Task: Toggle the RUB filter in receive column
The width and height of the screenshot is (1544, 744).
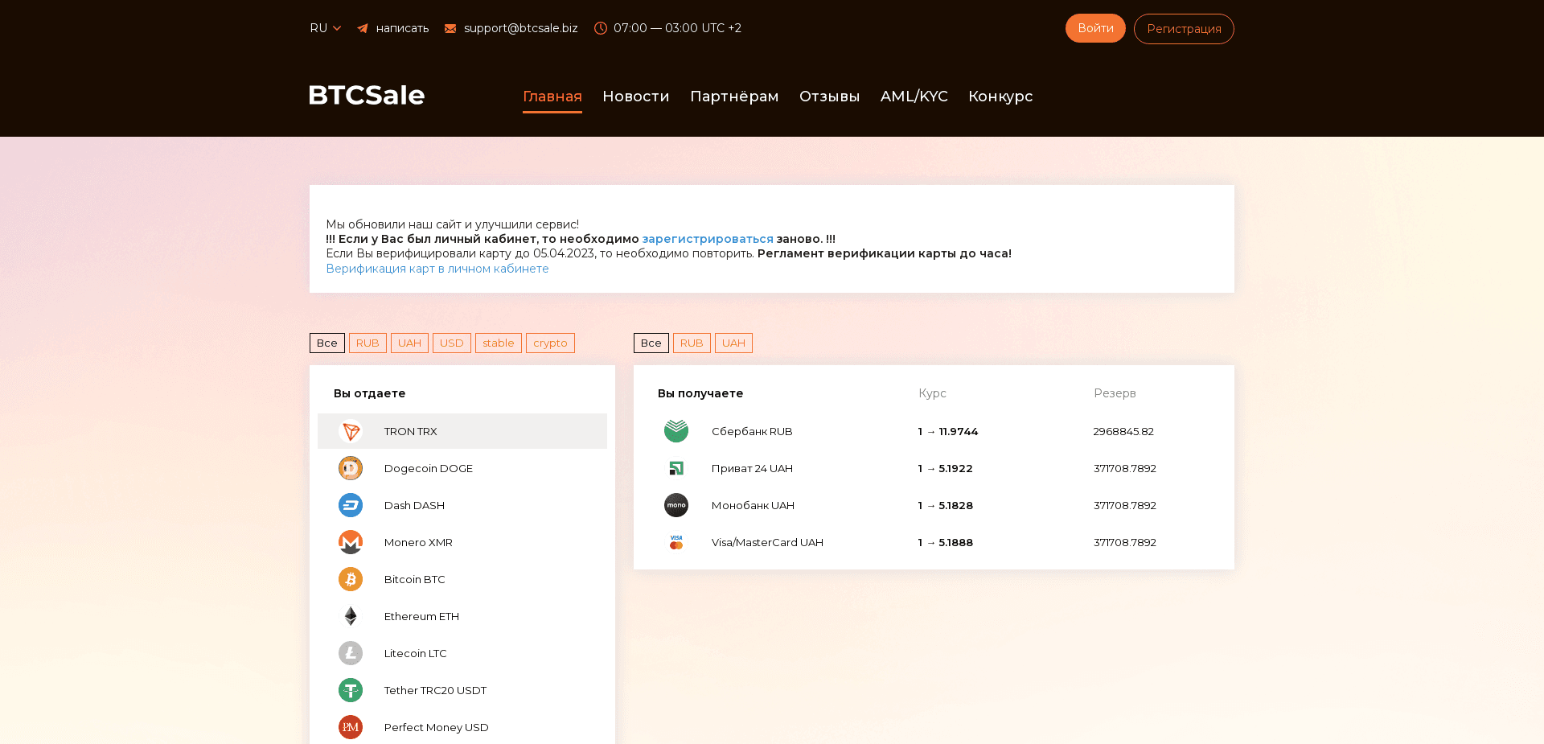Action: tap(692, 343)
